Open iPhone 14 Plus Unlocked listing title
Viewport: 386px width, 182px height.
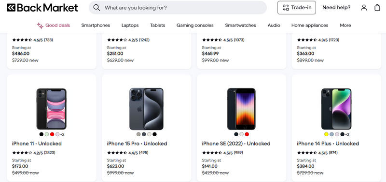click(x=328, y=143)
